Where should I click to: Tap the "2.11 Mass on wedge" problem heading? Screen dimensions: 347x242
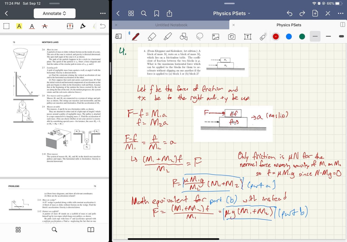47,200
